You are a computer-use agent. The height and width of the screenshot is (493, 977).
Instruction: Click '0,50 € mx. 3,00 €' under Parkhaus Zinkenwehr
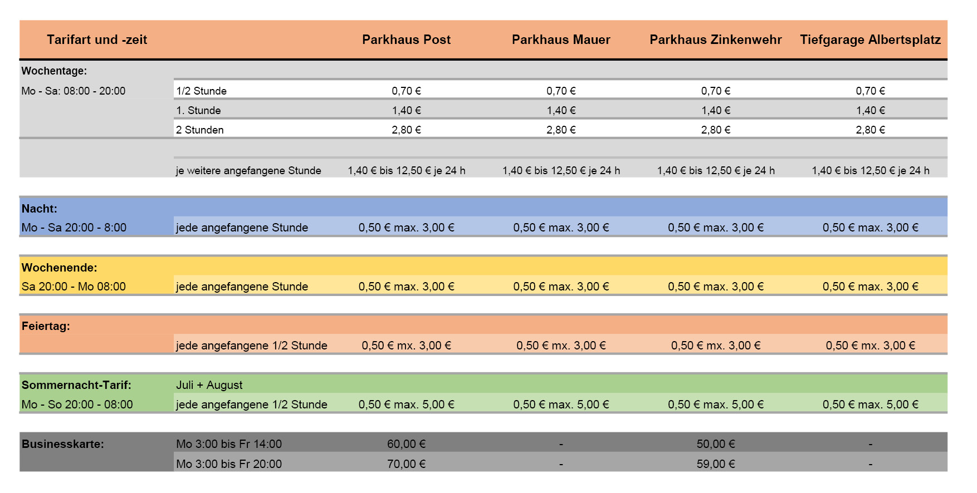point(716,346)
